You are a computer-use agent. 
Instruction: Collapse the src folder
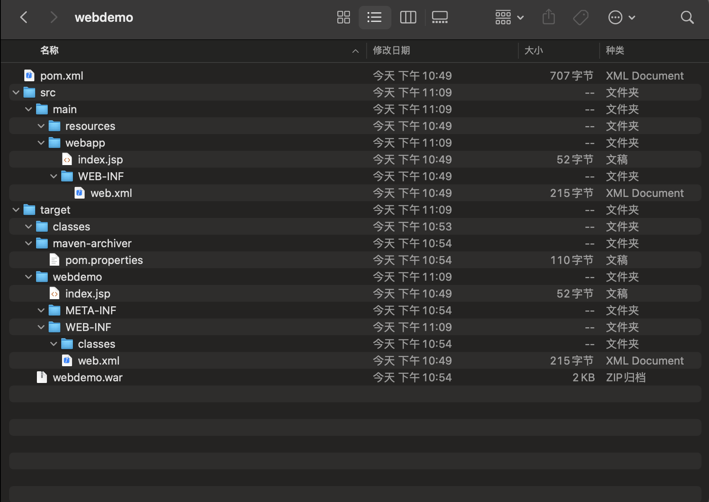click(x=16, y=93)
